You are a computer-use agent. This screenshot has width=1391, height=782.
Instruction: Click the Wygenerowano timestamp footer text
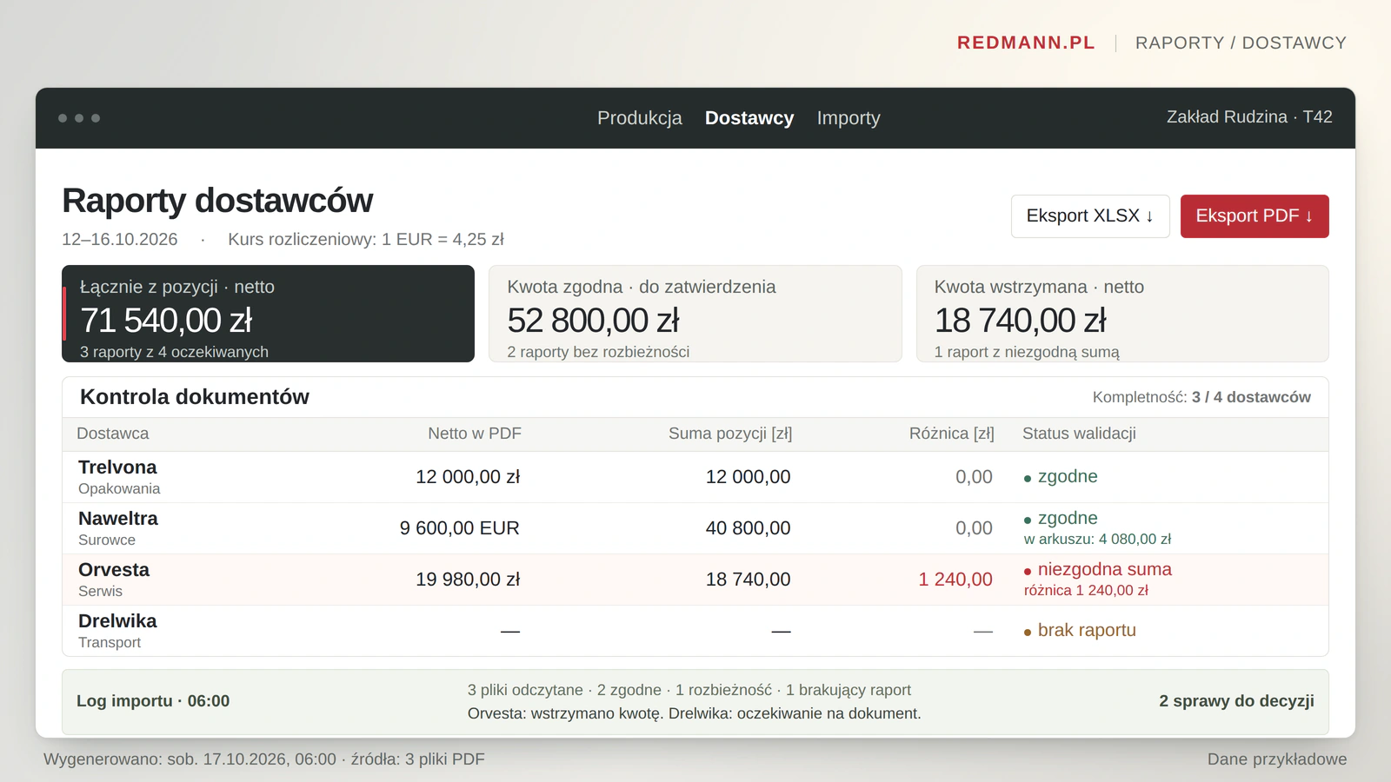coord(264,759)
